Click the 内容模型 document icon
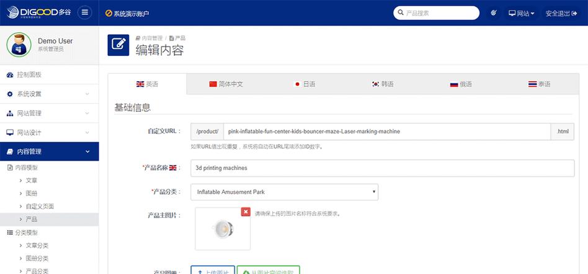This screenshot has height=274, width=588. pyautogui.click(x=10, y=167)
